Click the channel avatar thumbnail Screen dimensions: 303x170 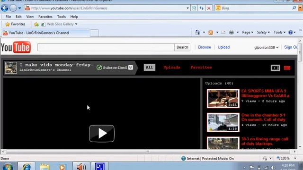[11, 68]
